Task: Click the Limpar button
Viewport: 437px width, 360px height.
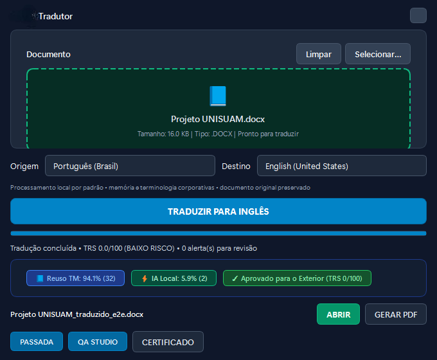Action: [319, 54]
